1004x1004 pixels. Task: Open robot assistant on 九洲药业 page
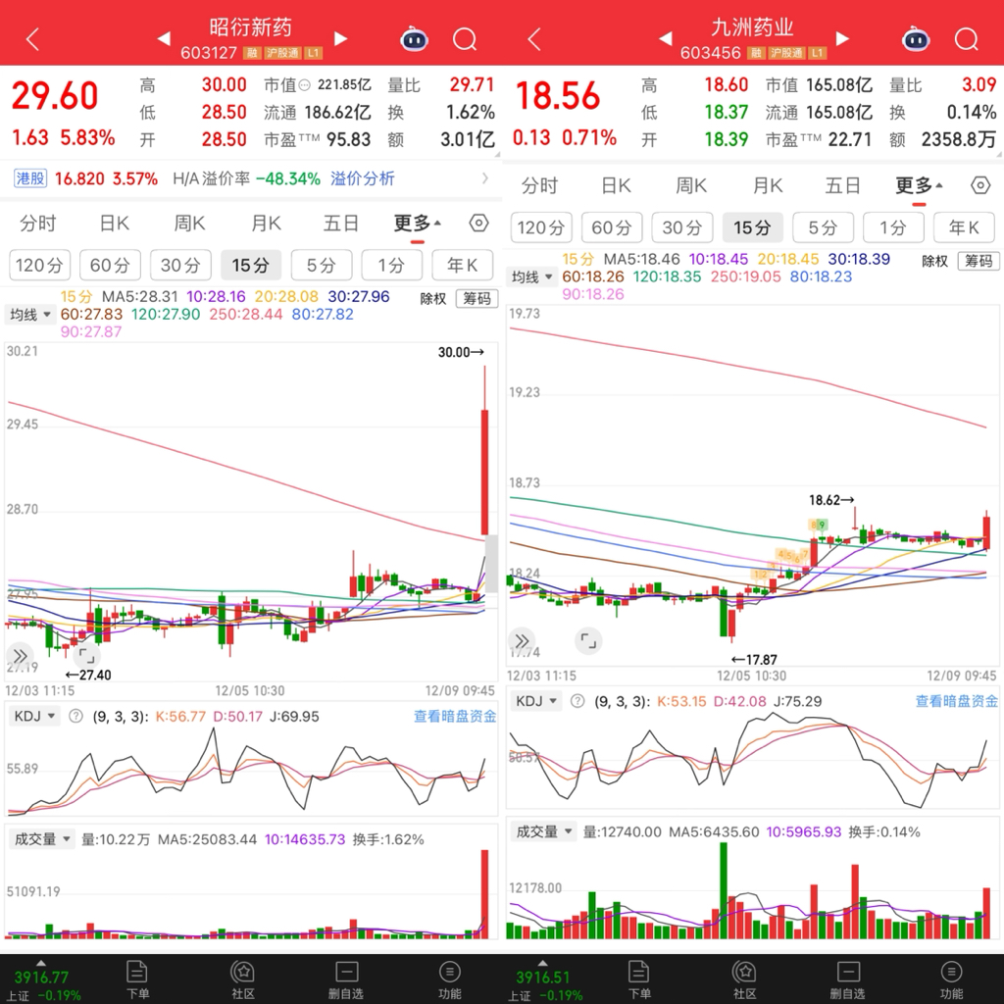click(x=917, y=39)
